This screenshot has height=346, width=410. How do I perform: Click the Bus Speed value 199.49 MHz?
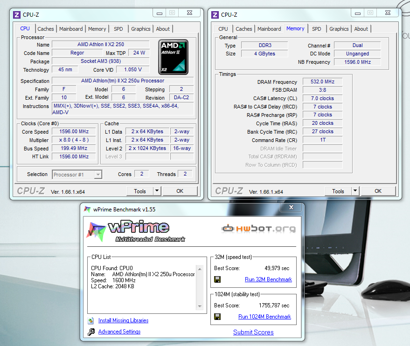pos(74,149)
